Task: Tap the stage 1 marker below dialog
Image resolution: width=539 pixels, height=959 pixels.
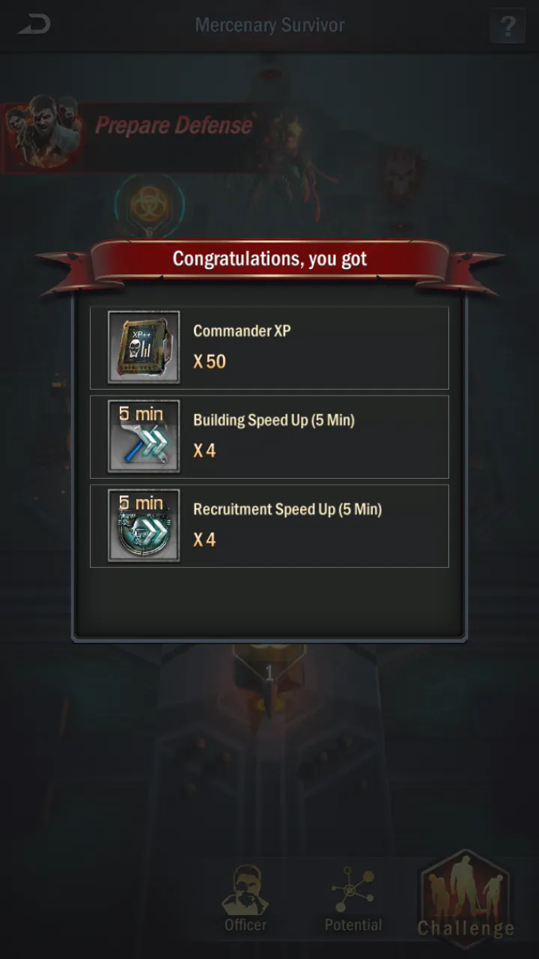Action: coord(269,674)
